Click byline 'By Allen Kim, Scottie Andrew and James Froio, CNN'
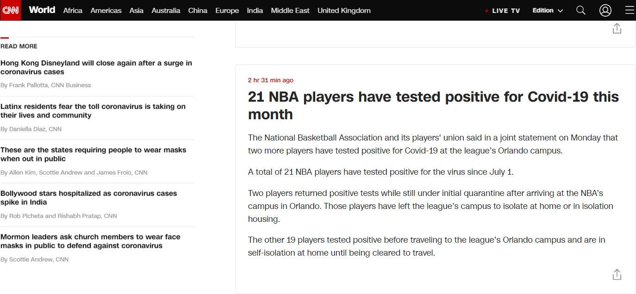 click(x=74, y=172)
